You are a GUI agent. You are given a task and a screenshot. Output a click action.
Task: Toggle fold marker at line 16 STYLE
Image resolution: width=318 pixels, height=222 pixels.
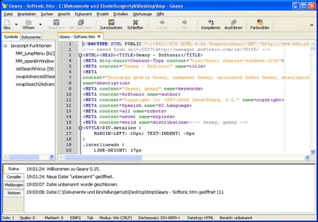(x=80, y=128)
